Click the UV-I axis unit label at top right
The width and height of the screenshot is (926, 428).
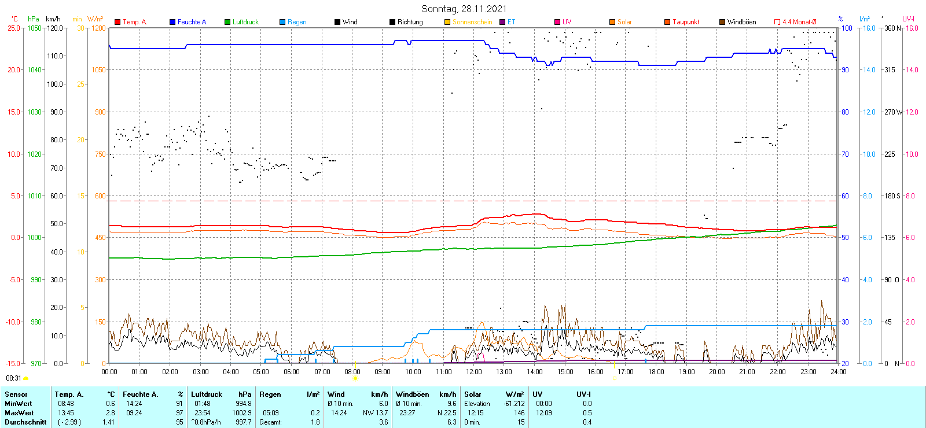908,19
